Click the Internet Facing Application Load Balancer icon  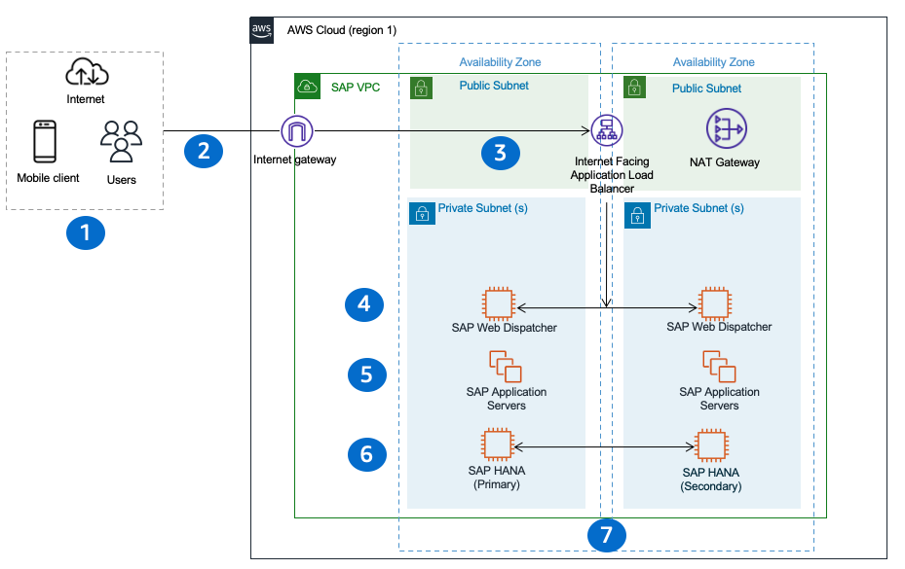click(x=607, y=129)
